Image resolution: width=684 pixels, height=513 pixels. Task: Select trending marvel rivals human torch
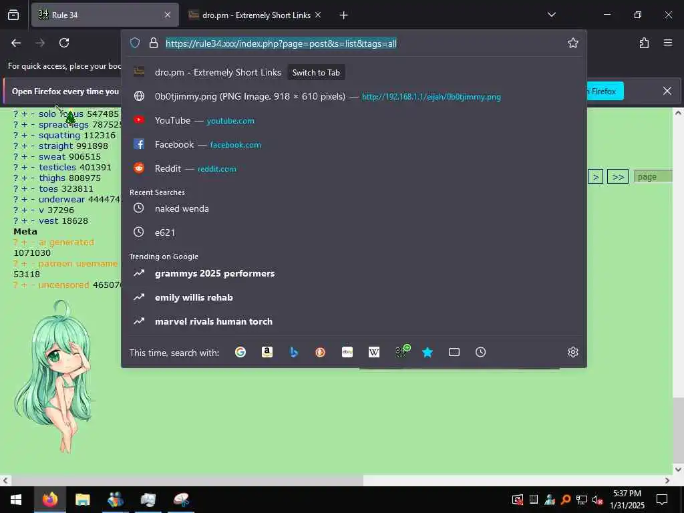(354, 321)
